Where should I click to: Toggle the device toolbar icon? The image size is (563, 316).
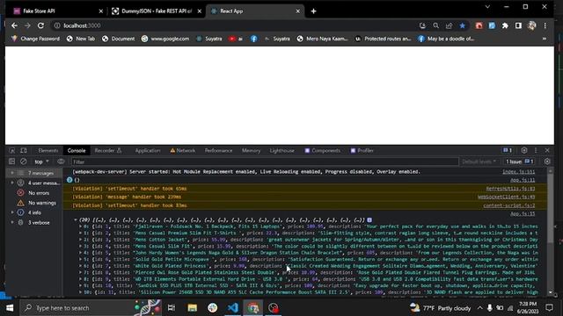[24, 150]
